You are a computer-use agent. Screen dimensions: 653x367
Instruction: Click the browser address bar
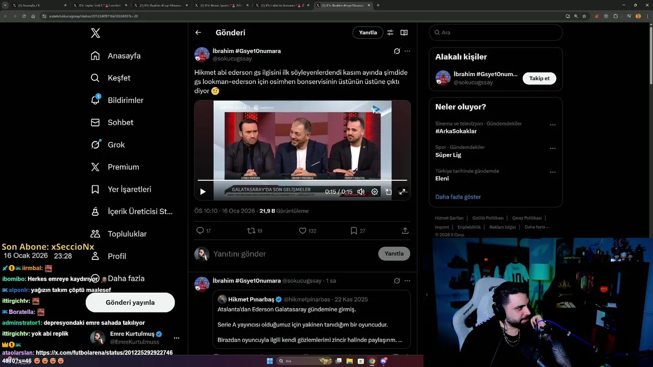pos(301,16)
